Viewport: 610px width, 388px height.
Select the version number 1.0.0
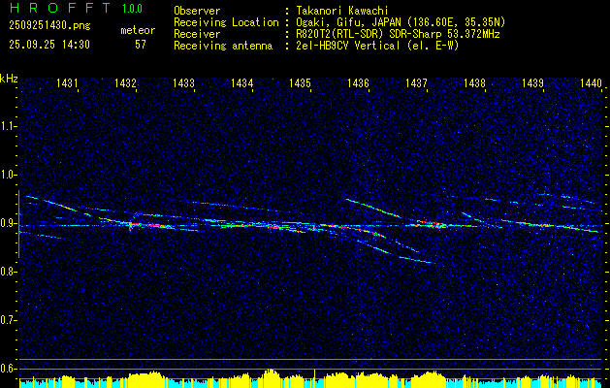(132, 9)
